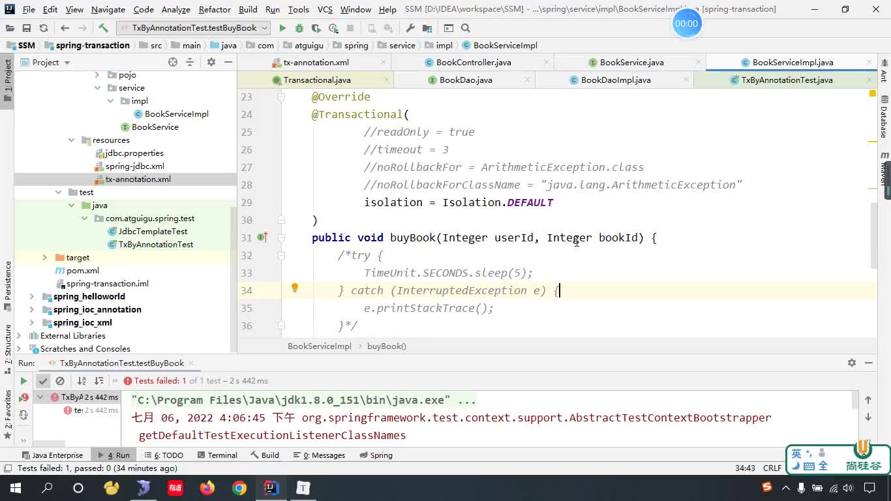The height and width of the screenshot is (501, 891).
Task: Toggle tool window bars icon in status bar
Action: (x=7, y=468)
